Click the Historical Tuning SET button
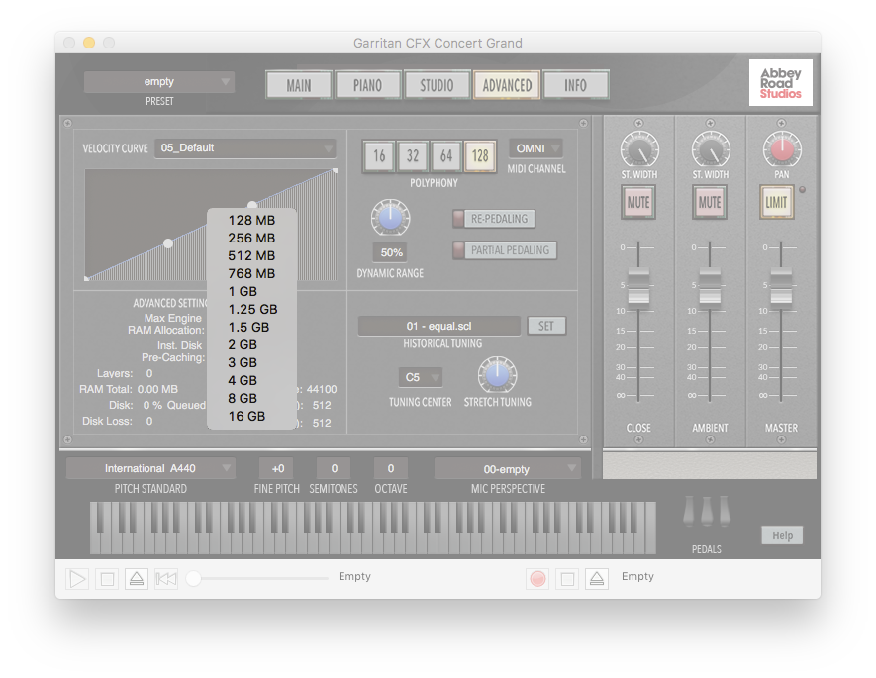Viewport: 876px width, 678px height. point(546,326)
